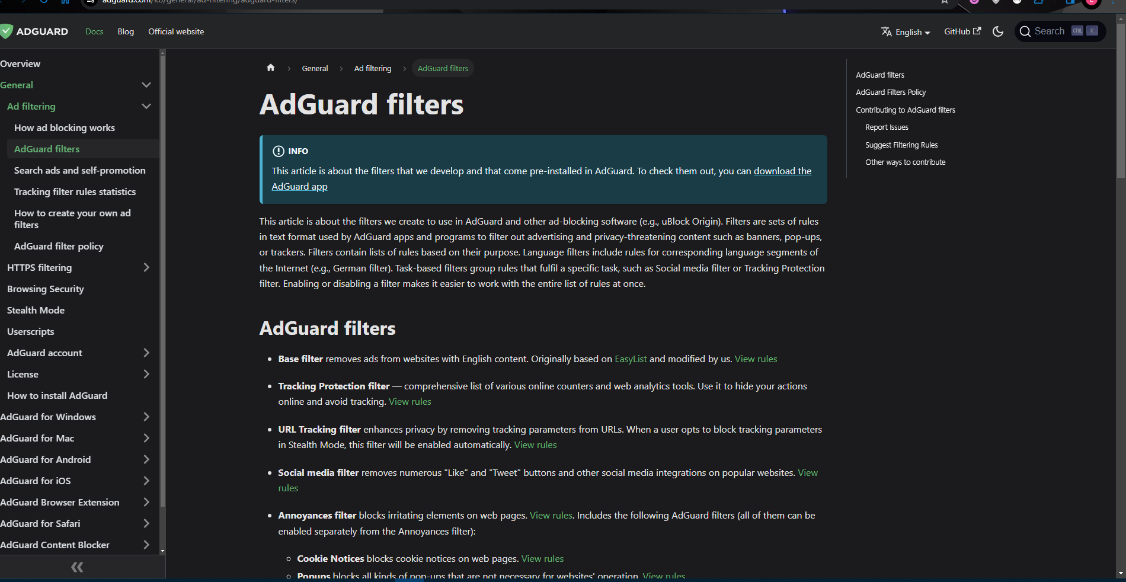Click the AdGuard shield logo
The image size is (1126, 582).
[x=8, y=31]
